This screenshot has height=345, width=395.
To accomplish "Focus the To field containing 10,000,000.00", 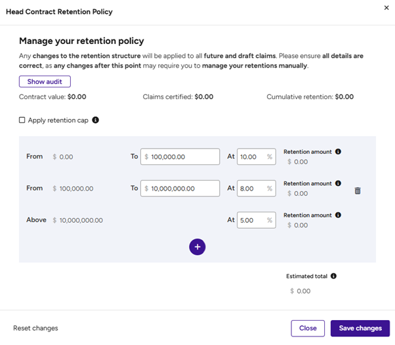I will 184,189.
